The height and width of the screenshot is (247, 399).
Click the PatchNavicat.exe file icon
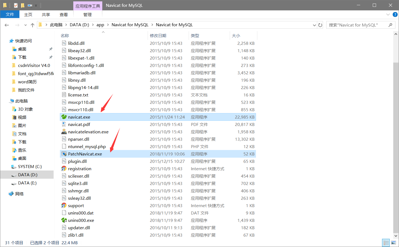tap(64, 154)
